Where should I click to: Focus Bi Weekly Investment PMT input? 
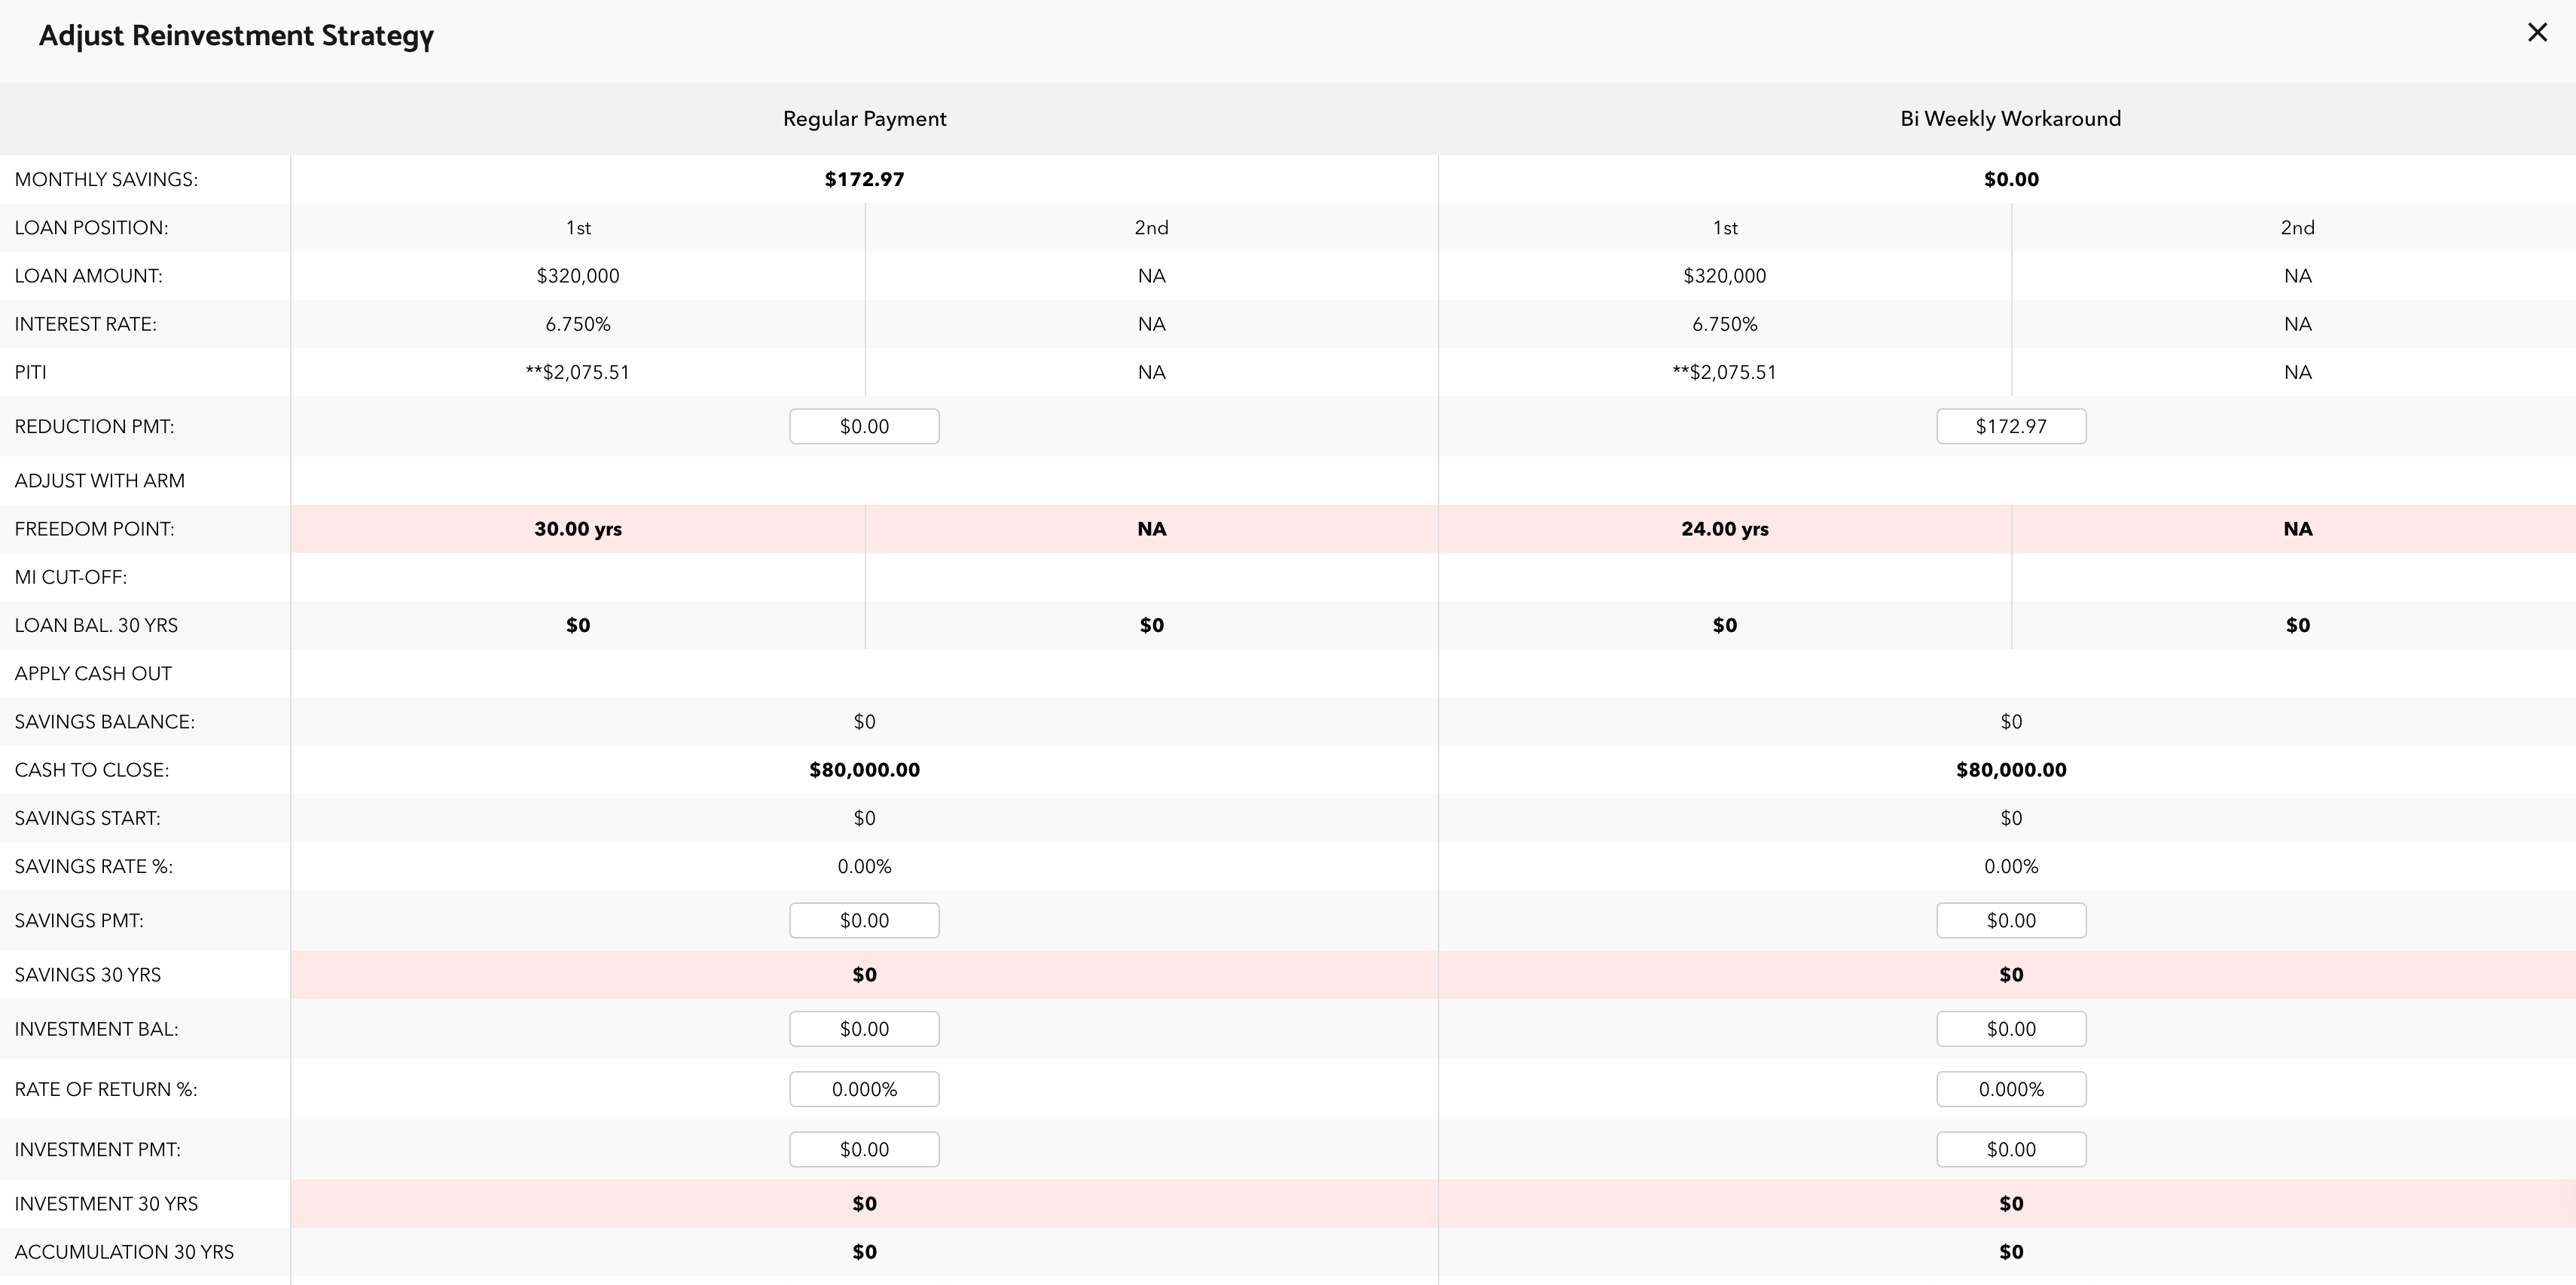click(x=2010, y=1149)
